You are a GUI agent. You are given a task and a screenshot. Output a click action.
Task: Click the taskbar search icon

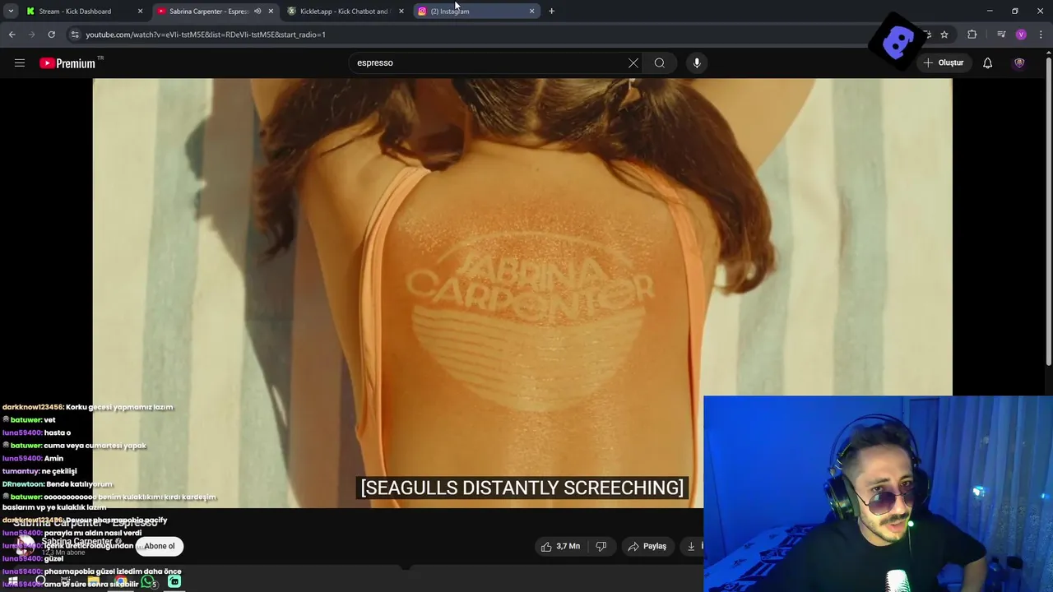pyautogui.click(x=39, y=581)
